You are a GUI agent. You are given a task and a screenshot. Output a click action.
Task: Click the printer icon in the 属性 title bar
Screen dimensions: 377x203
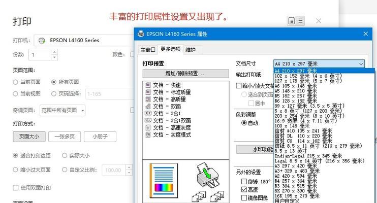(141, 34)
